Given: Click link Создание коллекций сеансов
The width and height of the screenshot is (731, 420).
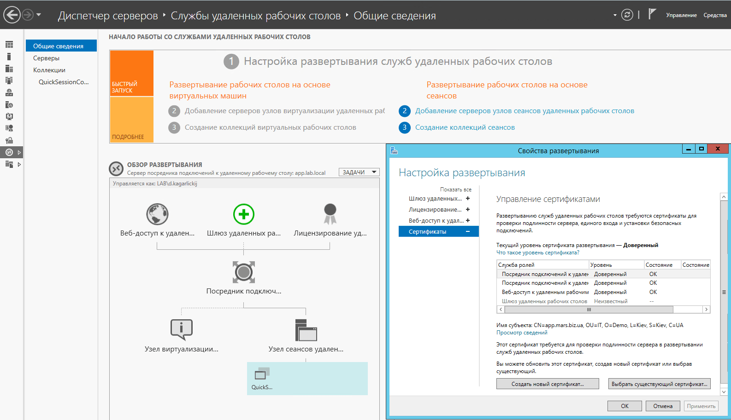Looking at the screenshot, I should (x=465, y=127).
